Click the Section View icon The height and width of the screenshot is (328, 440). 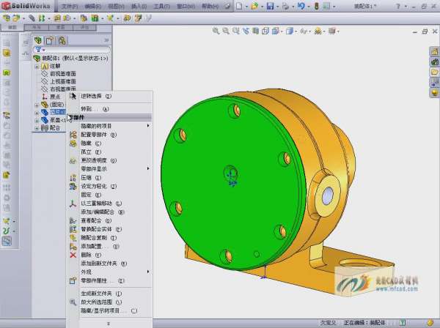[255, 31]
